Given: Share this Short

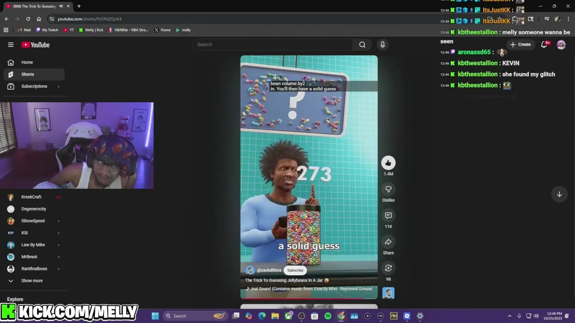Looking at the screenshot, I should [388, 242].
